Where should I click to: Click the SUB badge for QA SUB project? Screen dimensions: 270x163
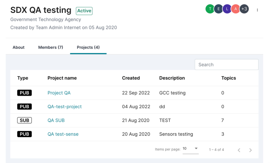tap(24, 120)
